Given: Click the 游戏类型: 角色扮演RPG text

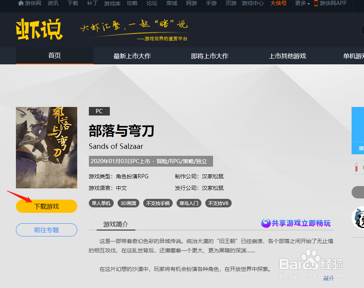Looking at the screenshot, I should (x=118, y=176).
